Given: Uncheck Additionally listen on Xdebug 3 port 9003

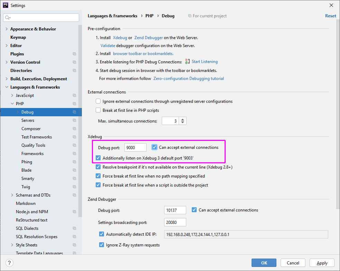Looking at the screenshot, I should point(98,158).
